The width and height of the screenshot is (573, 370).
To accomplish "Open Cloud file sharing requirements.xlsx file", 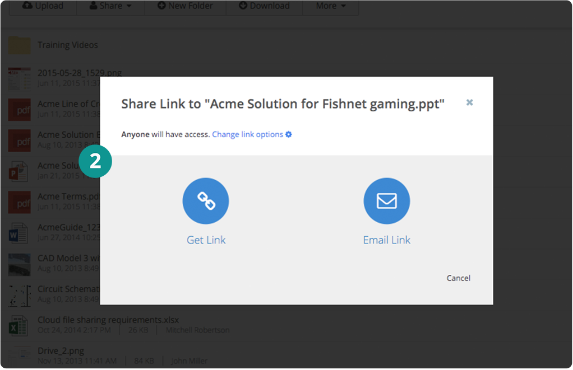I will pyautogui.click(x=108, y=320).
